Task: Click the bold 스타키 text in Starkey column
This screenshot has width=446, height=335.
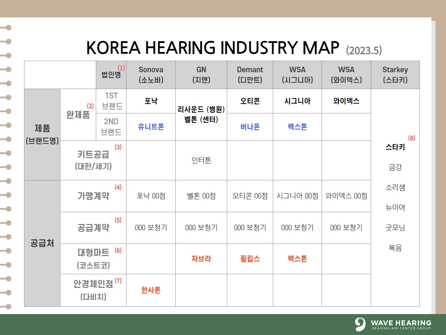Action: pos(395,147)
